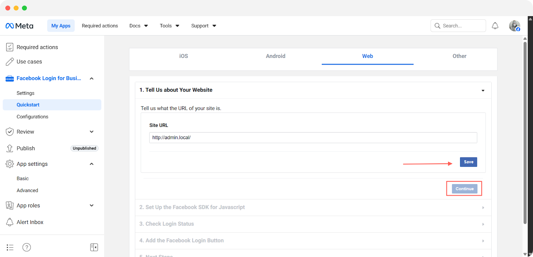This screenshot has width=533, height=257.
Task: Open Alert Inbox in sidebar
Action: point(30,222)
